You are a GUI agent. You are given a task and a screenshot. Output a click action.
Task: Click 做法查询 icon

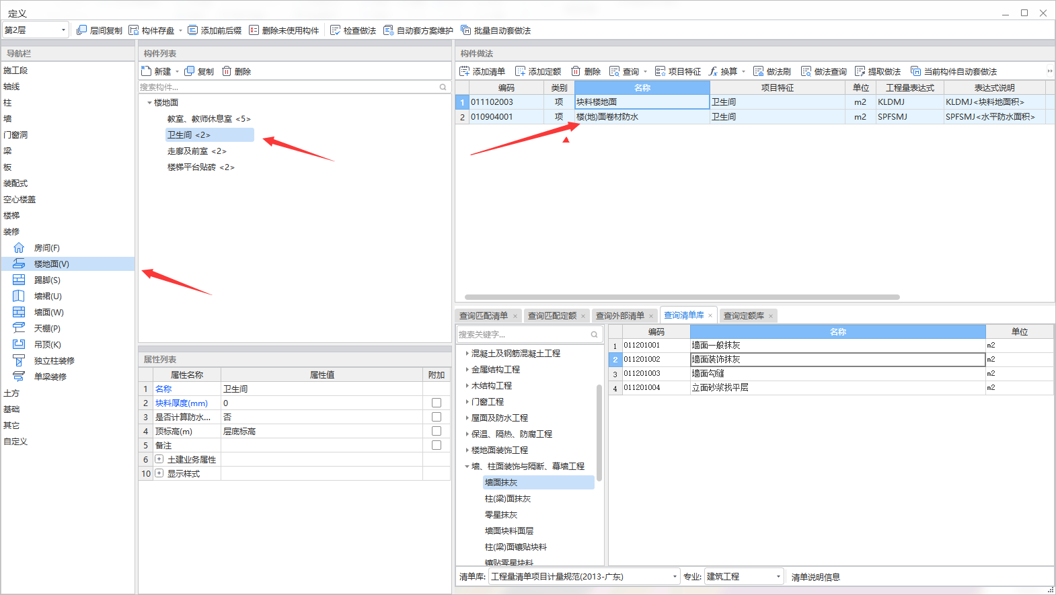(806, 71)
